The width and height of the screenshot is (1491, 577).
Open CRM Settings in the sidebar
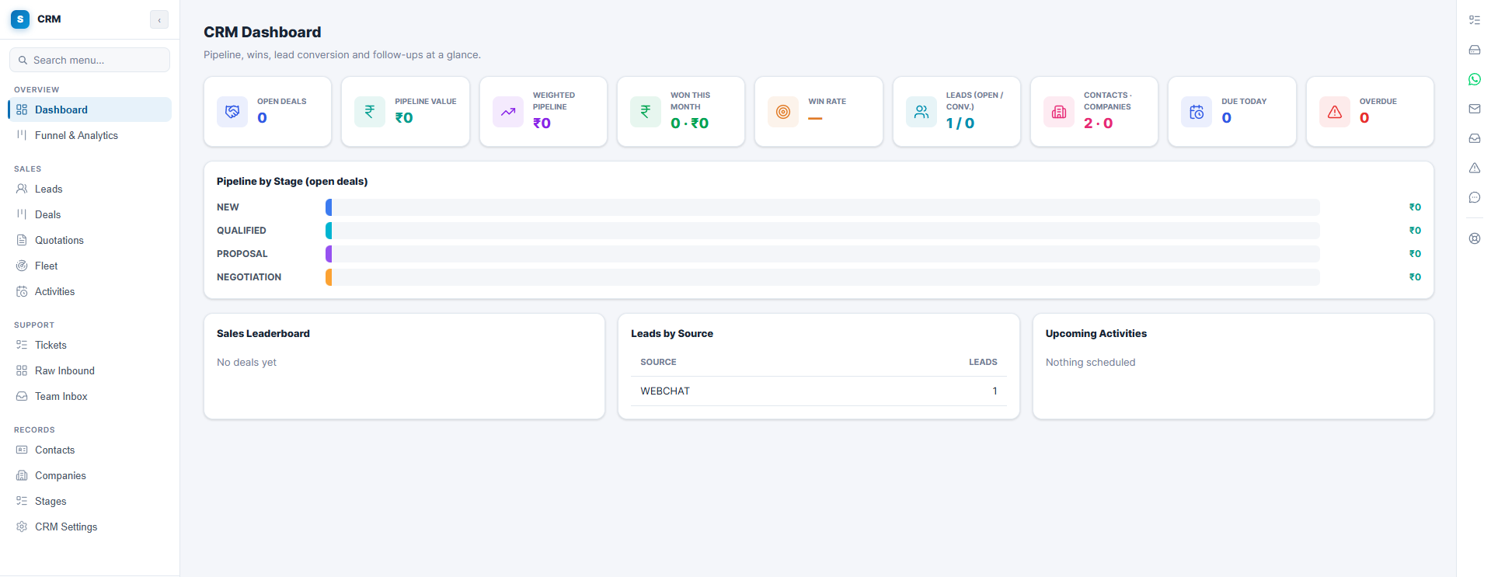click(x=89, y=527)
